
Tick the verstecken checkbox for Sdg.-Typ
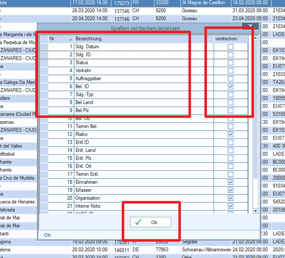(x=230, y=95)
